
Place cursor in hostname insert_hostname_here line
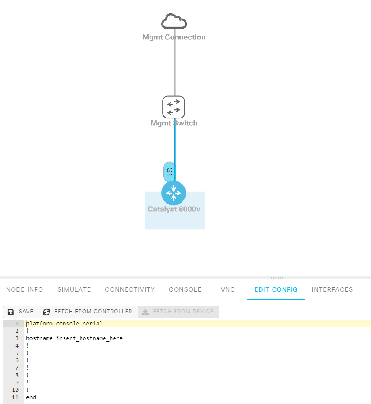click(x=74, y=338)
